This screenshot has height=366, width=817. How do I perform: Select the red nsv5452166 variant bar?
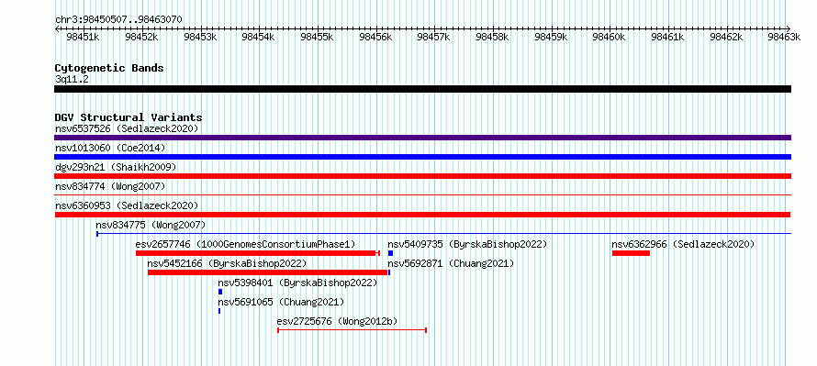click(268, 272)
